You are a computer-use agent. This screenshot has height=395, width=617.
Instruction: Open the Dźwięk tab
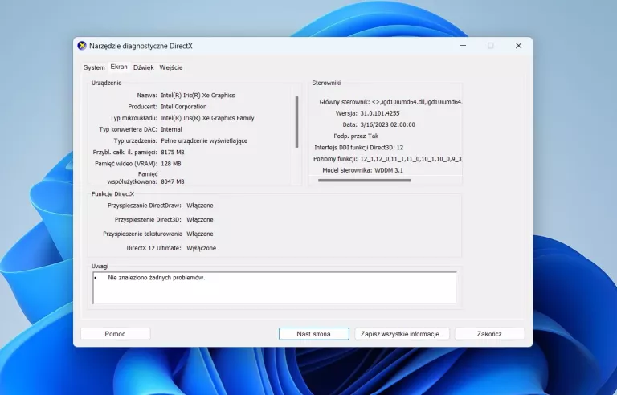[x=143, y=67]
